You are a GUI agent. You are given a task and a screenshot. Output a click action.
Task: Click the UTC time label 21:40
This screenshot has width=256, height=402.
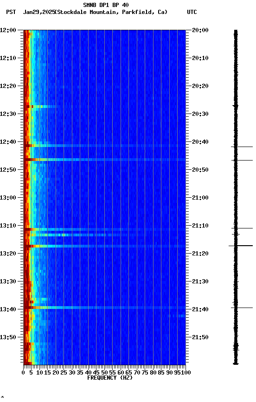point(200,309)
